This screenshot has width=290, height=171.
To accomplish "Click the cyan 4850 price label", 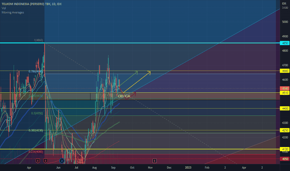I will (285, 43).
